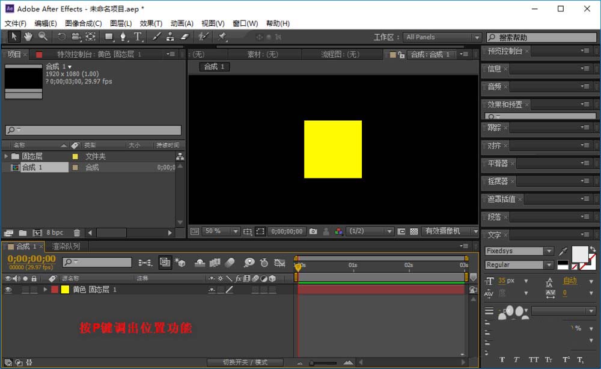Expand the 黄色 固态层 1 layer properties
601x369 pixels.
point(45,290)
